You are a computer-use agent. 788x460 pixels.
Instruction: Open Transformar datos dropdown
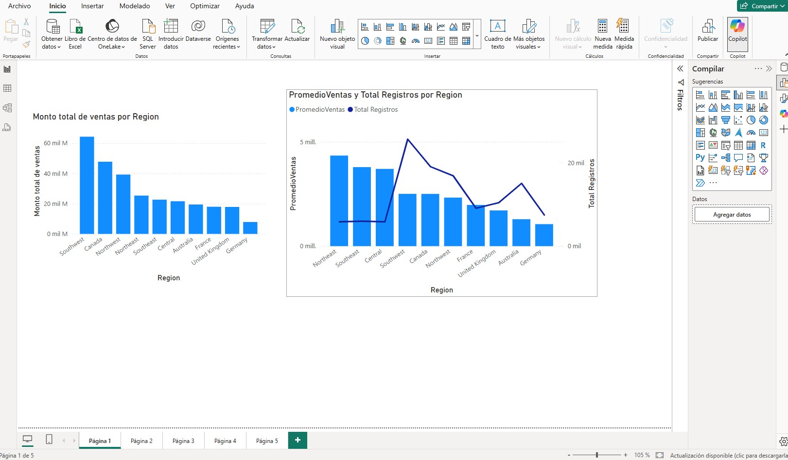[x=267, y=43]
